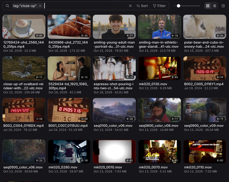Open the mk020_0280.mov thumbnail
Screen dimensions: 229x182
click(69, 151)
